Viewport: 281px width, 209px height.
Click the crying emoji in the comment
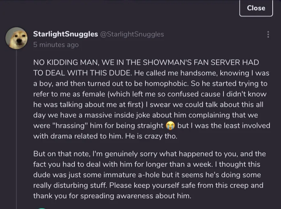[170, 125]
